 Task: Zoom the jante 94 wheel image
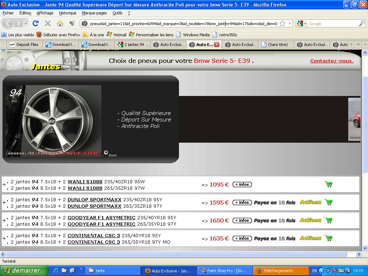pyautogui.click(x=110, y=154)
